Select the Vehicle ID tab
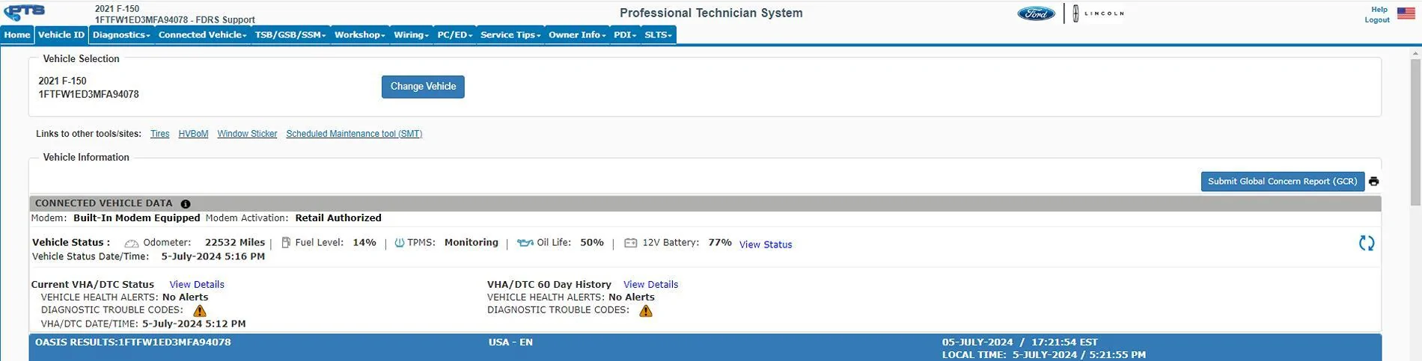The width and height of the screenshot is (1422, 361). [61, 35]
